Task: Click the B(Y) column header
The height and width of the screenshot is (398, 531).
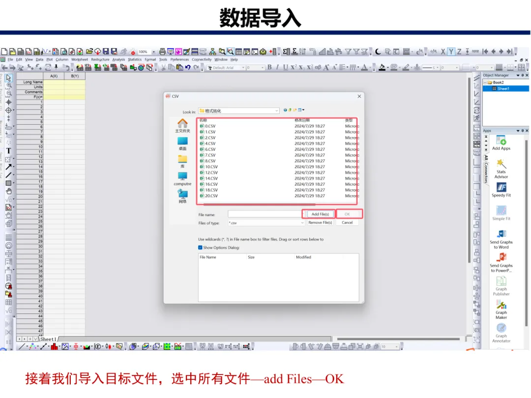Action: click(x=75, y=76)
